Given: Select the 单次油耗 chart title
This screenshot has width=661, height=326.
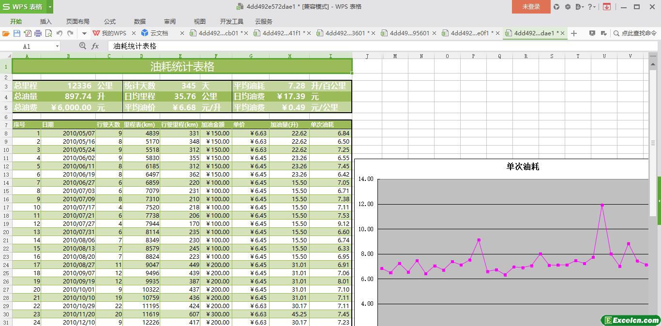Looking at the screenshot, I should coord(523,166).
